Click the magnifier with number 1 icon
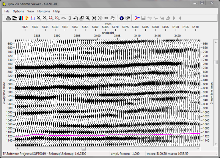This screenshot has height=158, width=220. pos(88,18)
